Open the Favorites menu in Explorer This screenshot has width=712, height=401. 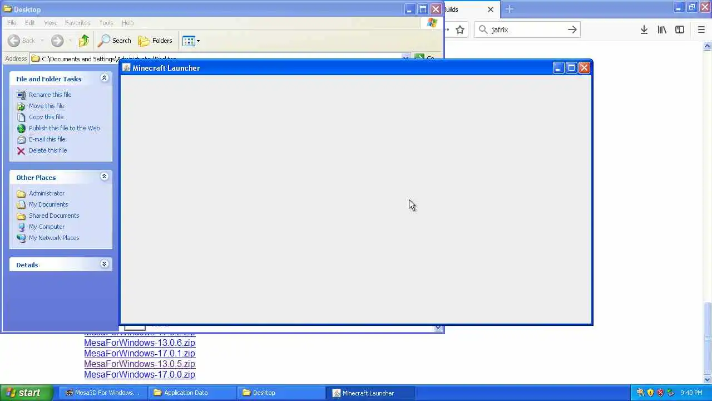[x=78, y=23]
